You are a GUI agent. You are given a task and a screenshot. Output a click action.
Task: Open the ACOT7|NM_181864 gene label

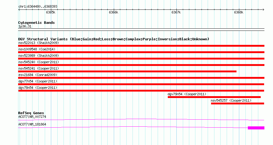[x=32, y=124]
